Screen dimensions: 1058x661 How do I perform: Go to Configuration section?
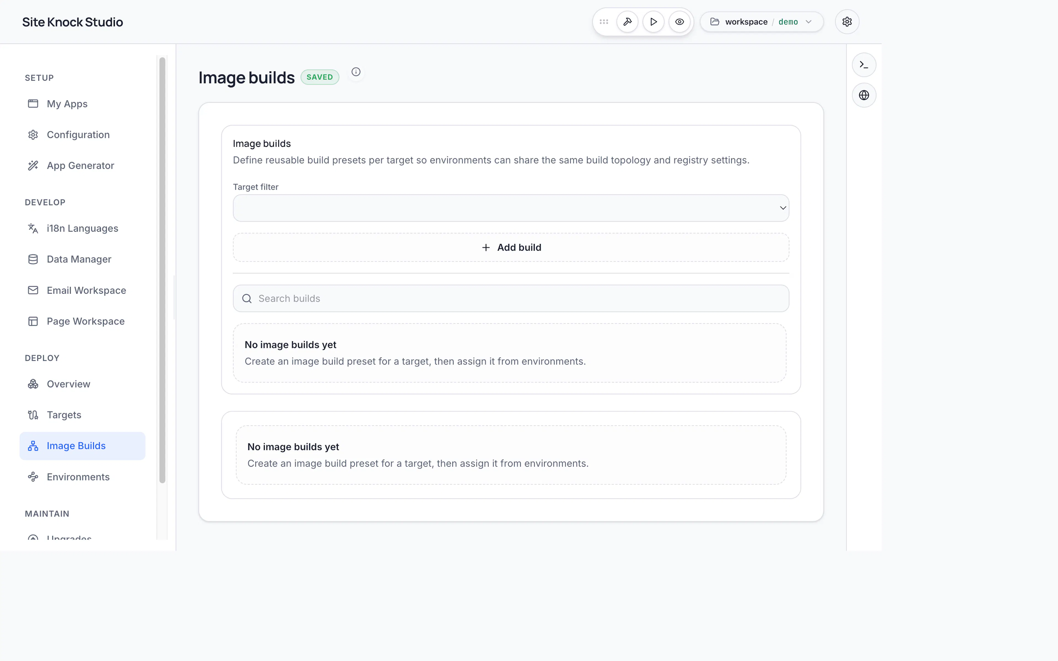coord(82,135)
